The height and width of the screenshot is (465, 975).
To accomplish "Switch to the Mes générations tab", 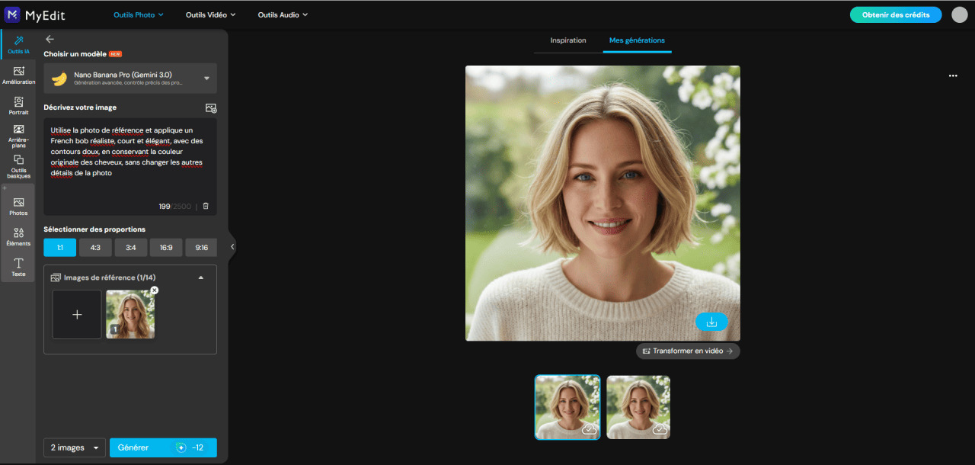I will [x=637, y=40].
